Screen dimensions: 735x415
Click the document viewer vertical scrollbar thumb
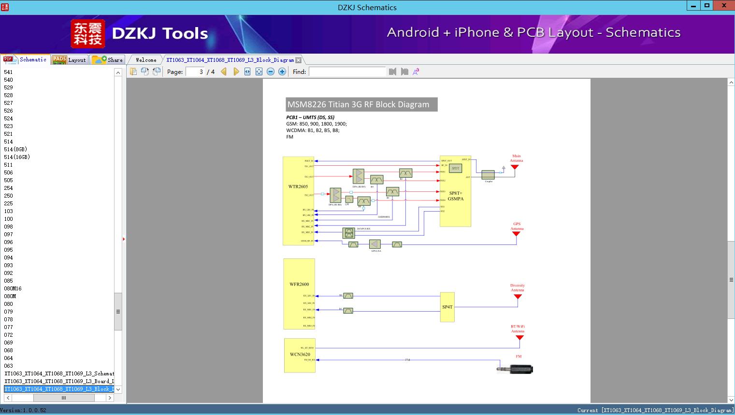tap(731, 280)
